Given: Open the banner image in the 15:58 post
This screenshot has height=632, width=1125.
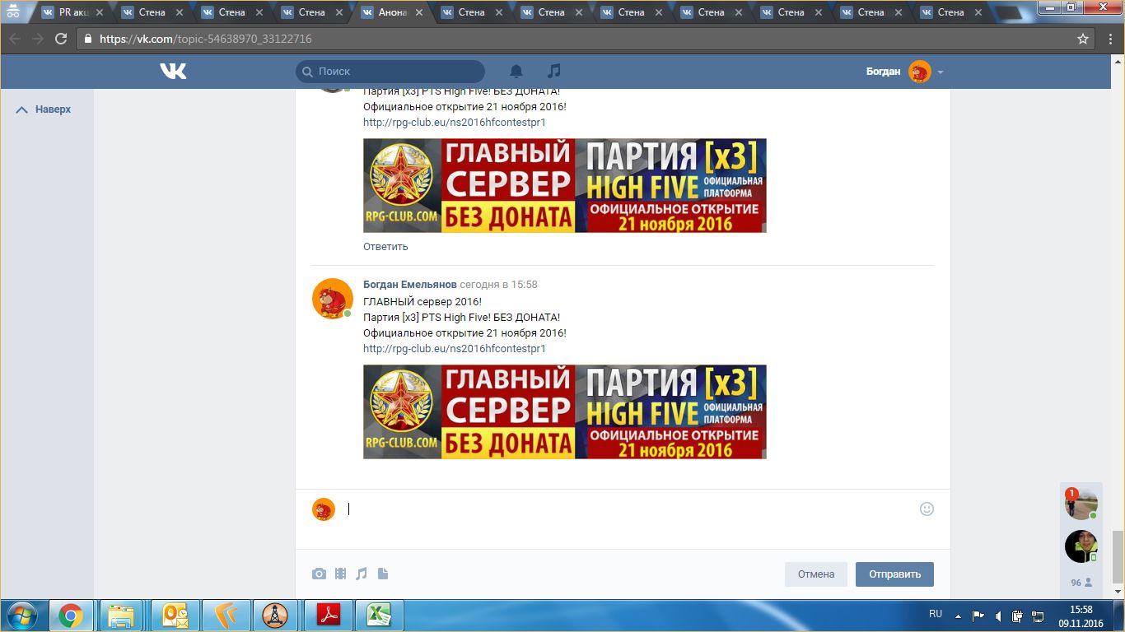Looking at the screenshot, I should tap(565, 411).
